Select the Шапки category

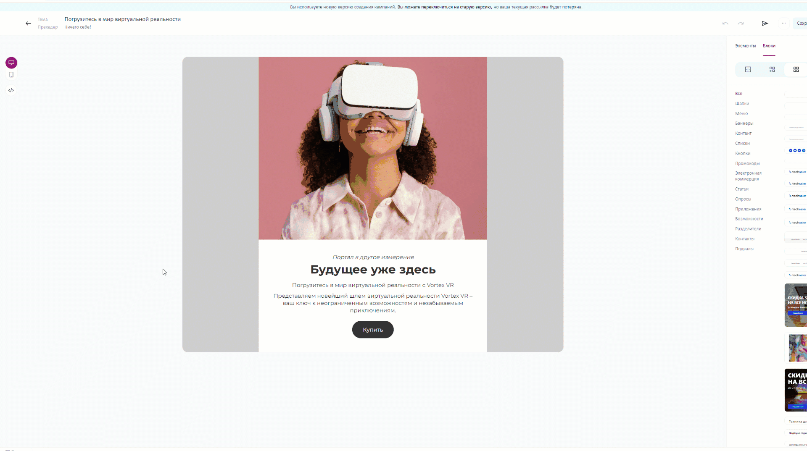[x=742, y=104]
